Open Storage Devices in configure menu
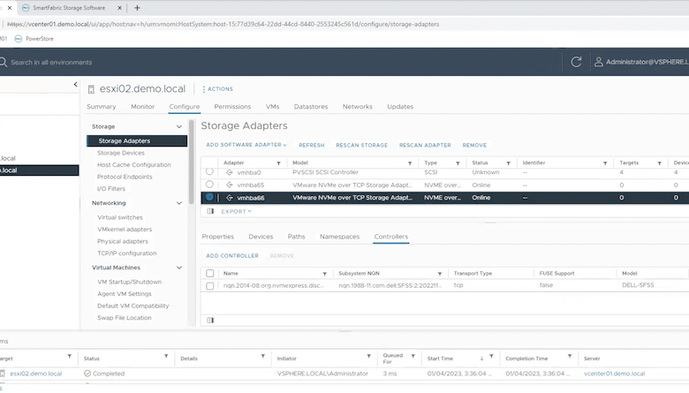 (x=121, y=153)
